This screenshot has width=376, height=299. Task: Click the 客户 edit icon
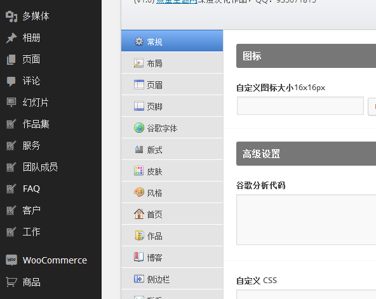pyautogui.click(x=11, y=210)
